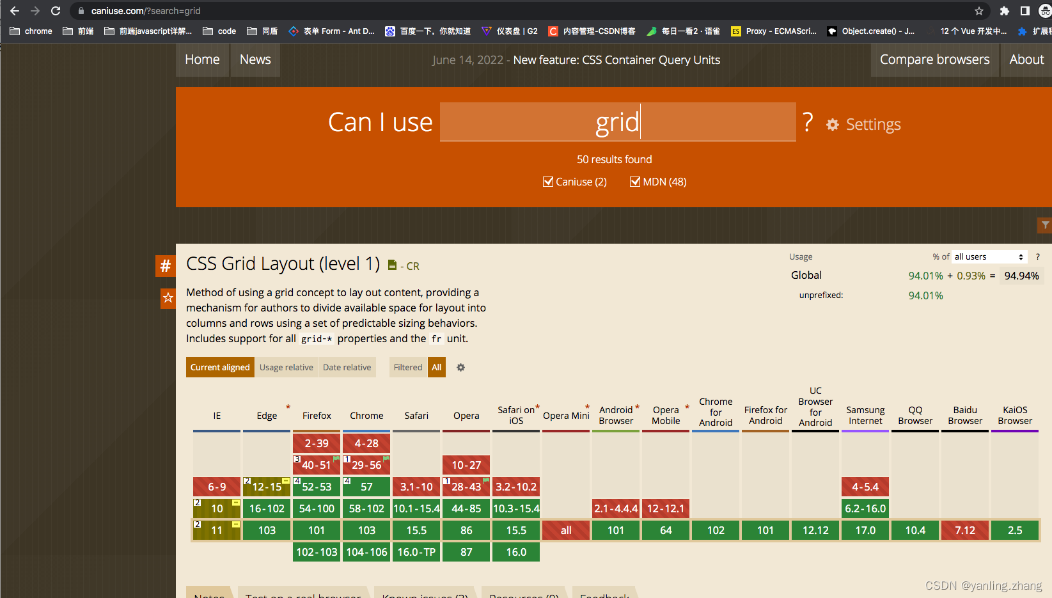The width and height of the screenshot is (1052, 598).
Task: Open the extensions puzzle icon
Action: (x=1005, y=11)
